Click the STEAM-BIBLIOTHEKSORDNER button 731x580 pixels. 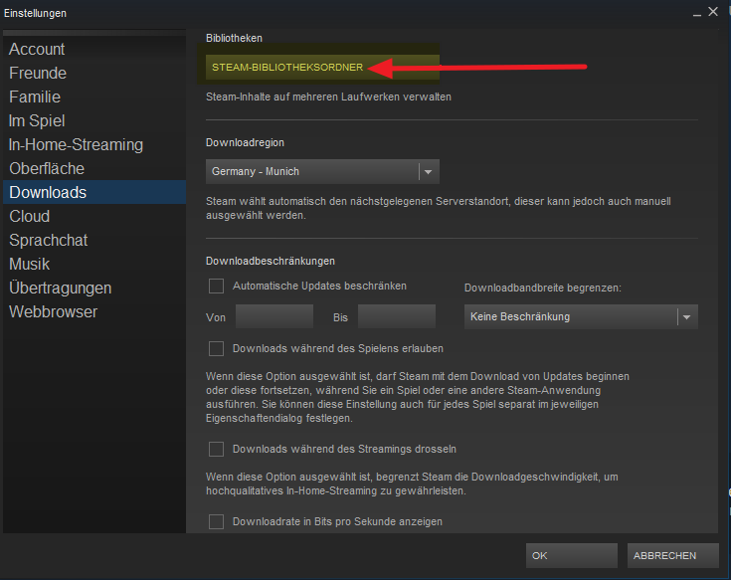click(x=322, y=67)
